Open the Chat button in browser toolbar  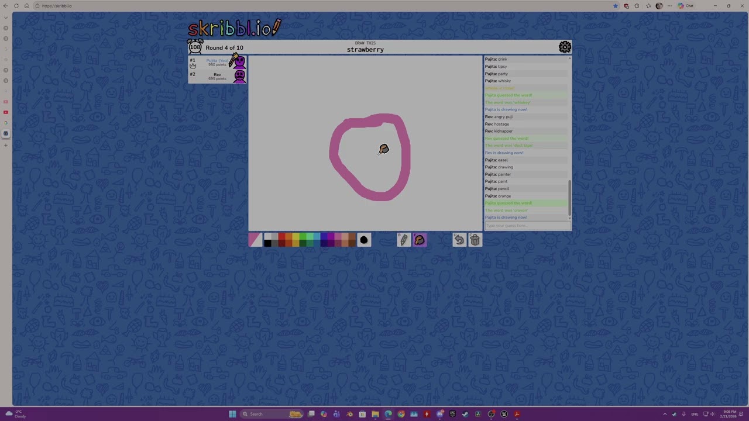point(686,6)
